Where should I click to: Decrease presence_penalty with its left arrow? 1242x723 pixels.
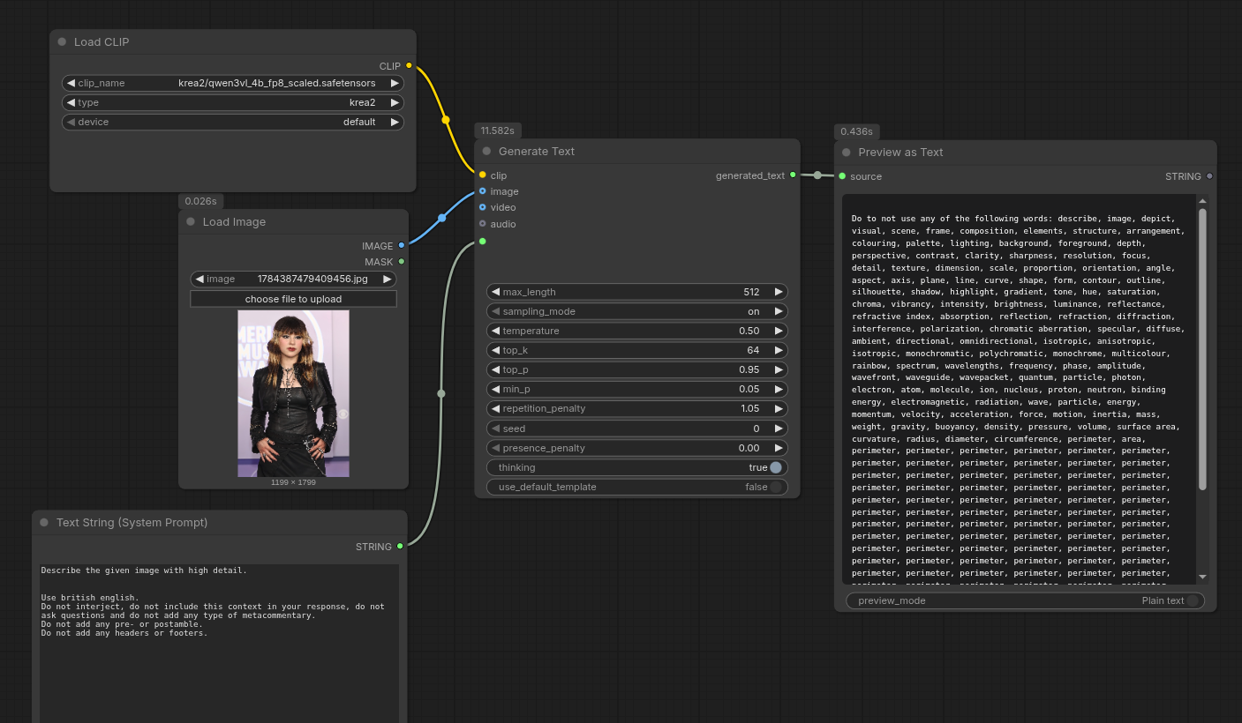coord(495,448)
